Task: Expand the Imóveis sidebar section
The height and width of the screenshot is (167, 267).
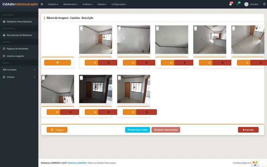Action: pyautogui.click(x=19, y=77)
